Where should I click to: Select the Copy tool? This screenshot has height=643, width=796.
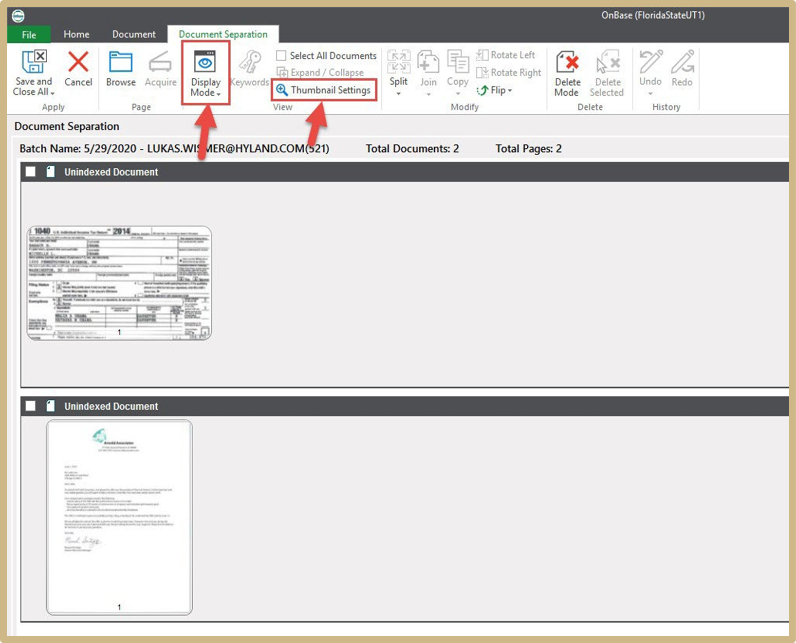[x=457, y=68]
